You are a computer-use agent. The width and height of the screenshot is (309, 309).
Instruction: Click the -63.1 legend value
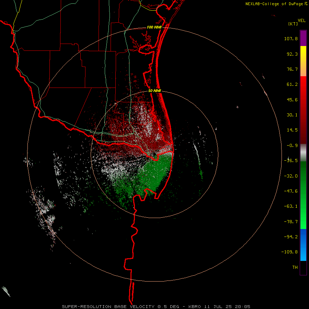291,206
